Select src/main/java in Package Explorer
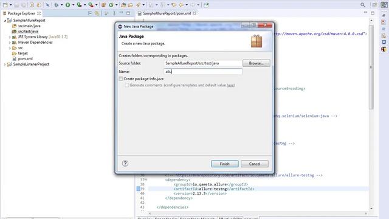Viewport: 389px width, 219px height. point(29,26)
